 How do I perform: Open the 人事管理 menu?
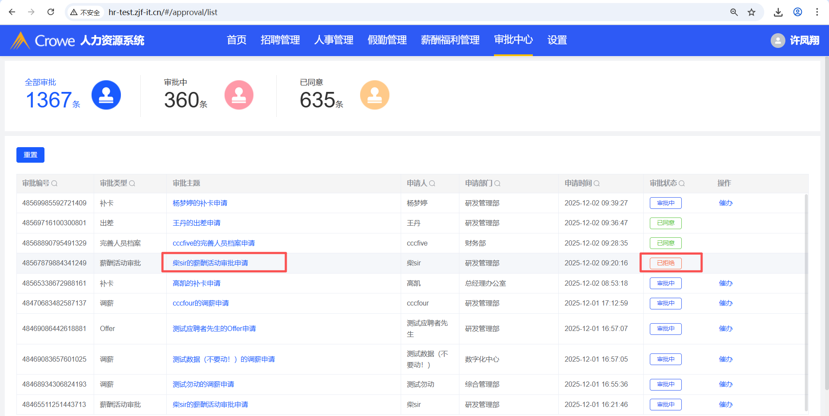334,40
